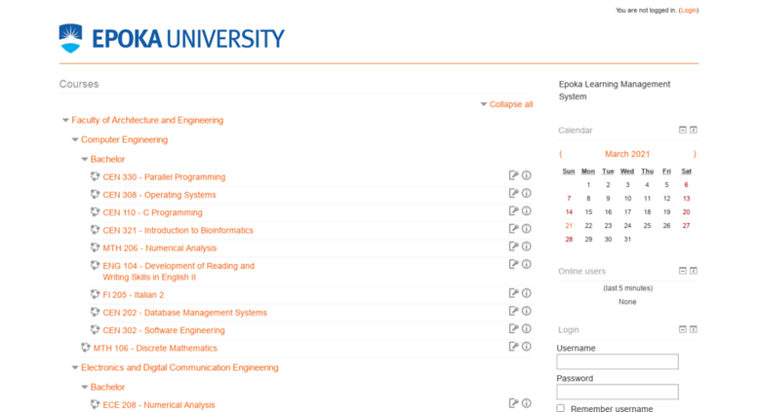Select day 13 in the calendar
This screenshot has width=758, height=412.
click(x=686, y=199)
